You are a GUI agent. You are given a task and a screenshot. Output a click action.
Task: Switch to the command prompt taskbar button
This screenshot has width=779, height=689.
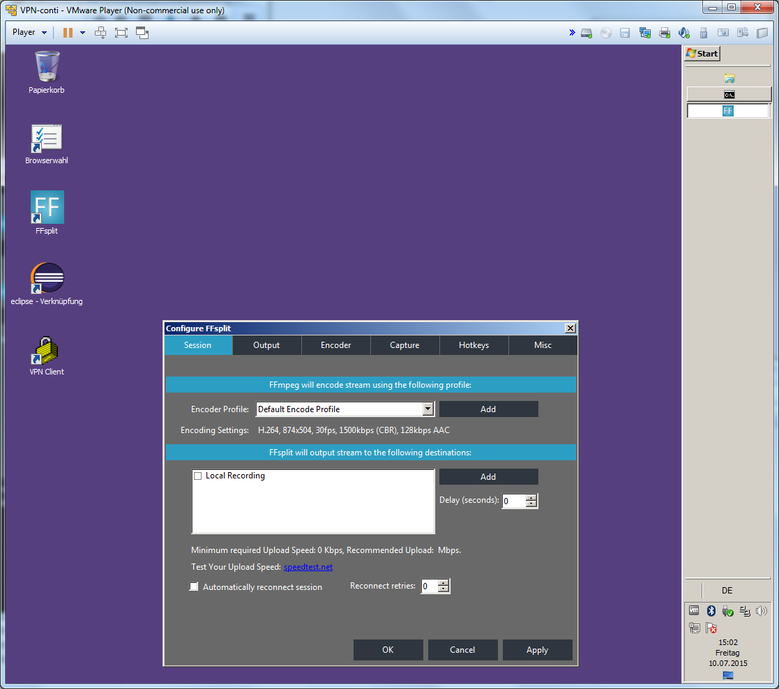729,94
